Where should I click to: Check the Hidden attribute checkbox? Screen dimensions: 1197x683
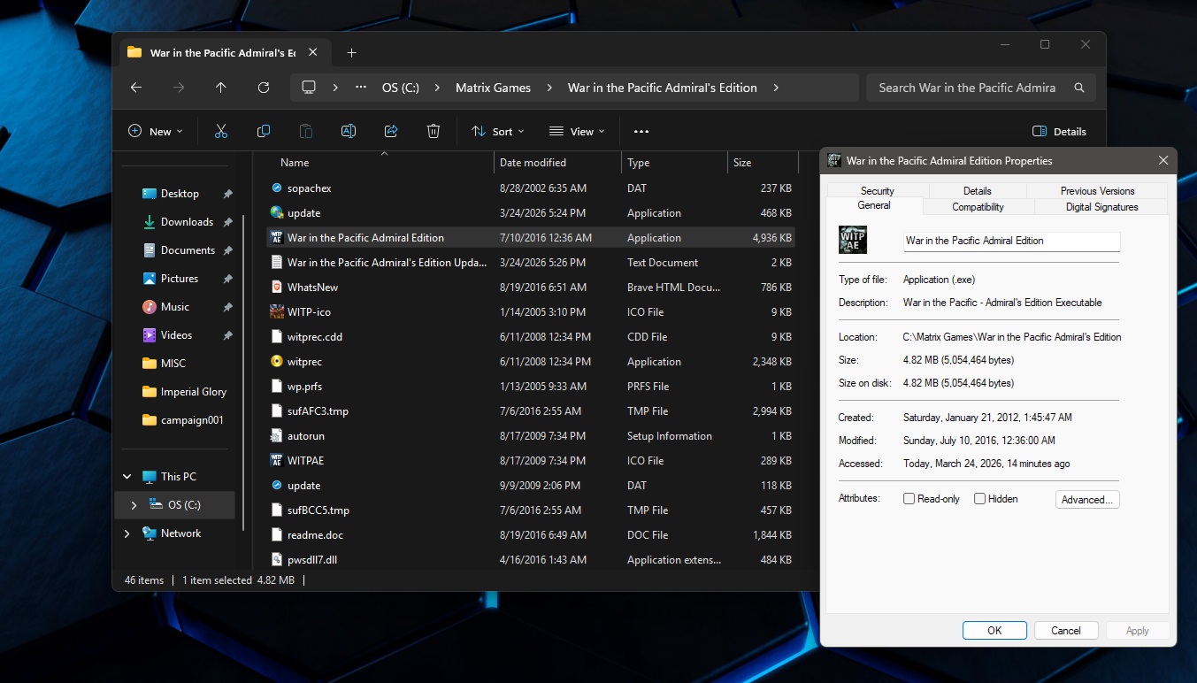pyautogui.click(x=979, y=499)
